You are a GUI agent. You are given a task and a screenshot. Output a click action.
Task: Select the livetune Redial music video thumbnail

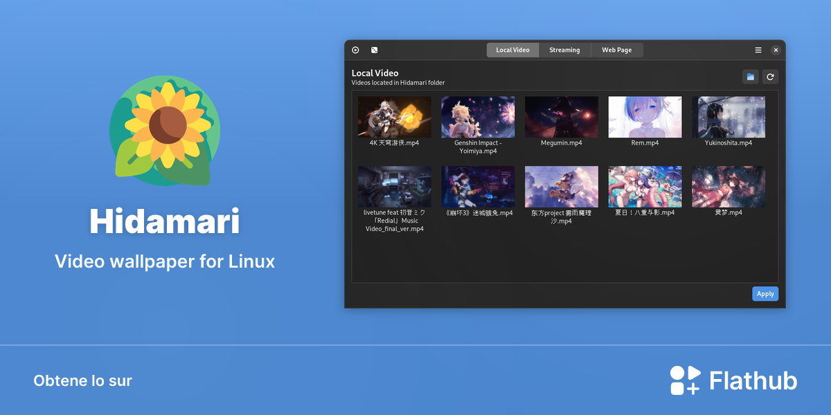tap(394, 187)
